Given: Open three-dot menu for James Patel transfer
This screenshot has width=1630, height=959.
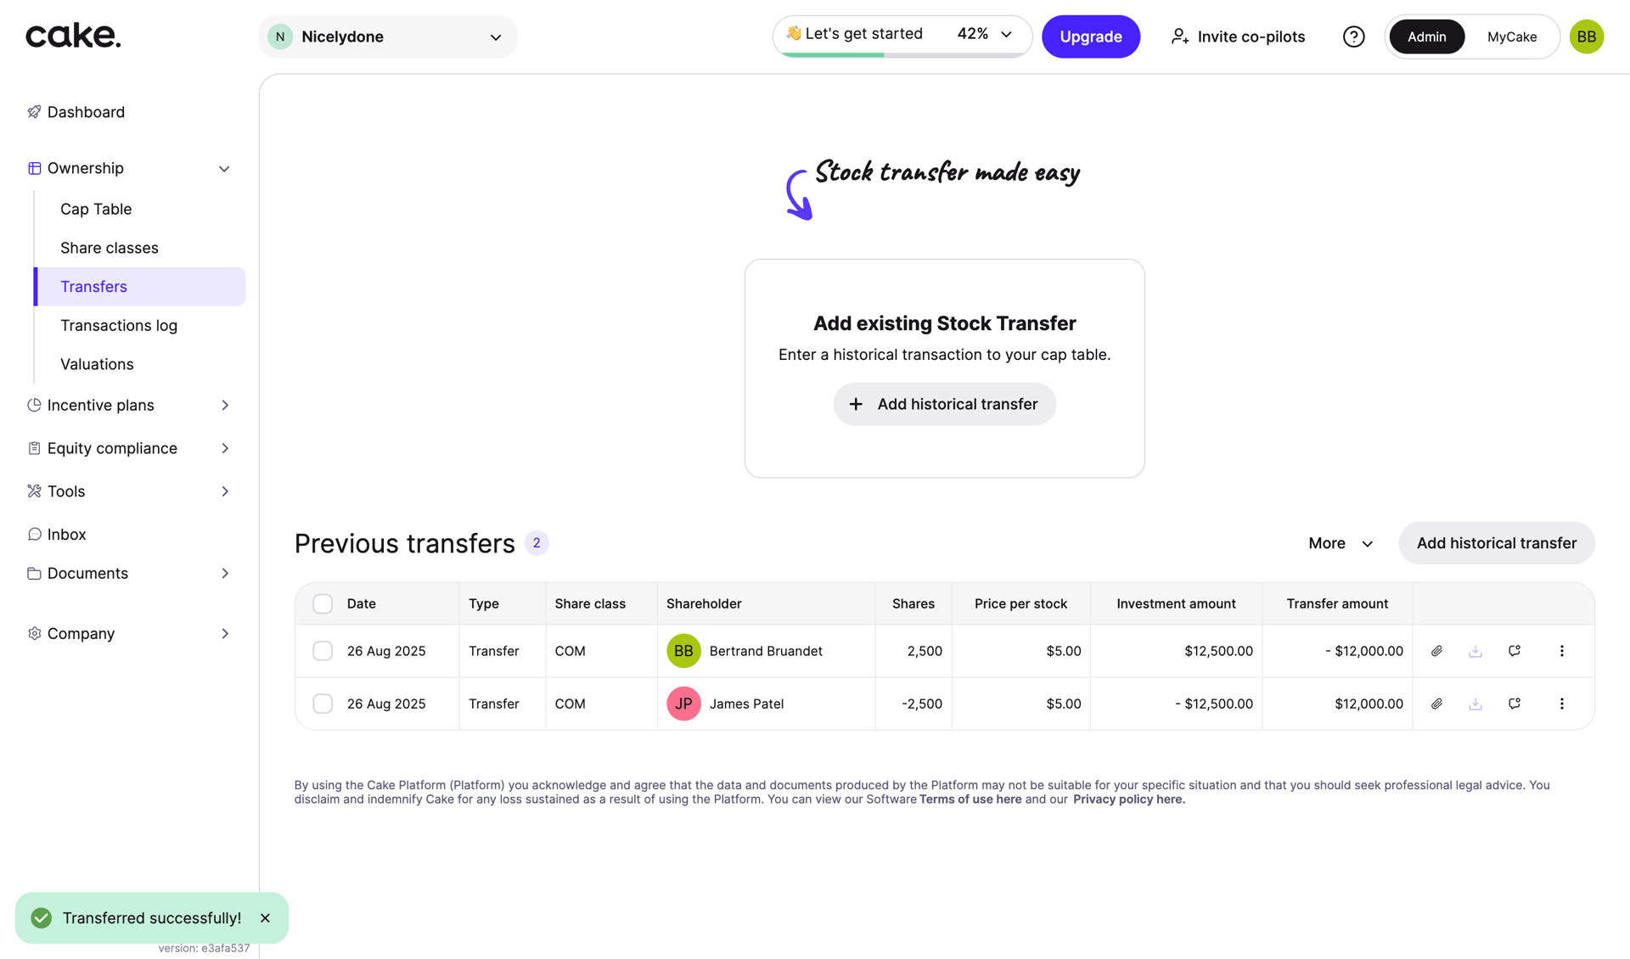Looking at the screenshot, I should tap(1561, 704).
